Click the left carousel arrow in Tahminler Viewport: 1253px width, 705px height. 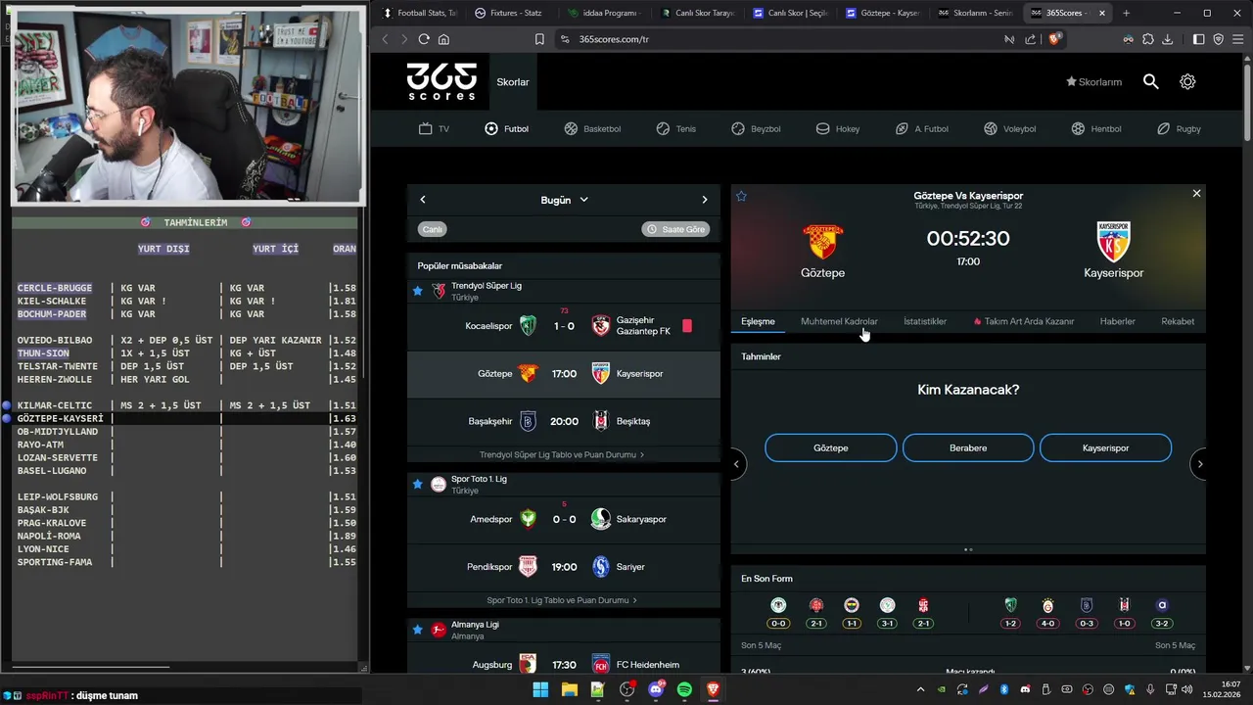(736, 464)
